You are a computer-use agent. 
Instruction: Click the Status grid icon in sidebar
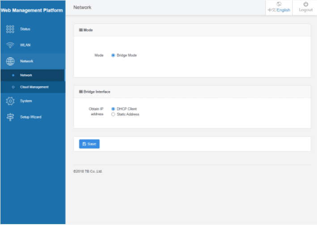(x=10, y=29)
